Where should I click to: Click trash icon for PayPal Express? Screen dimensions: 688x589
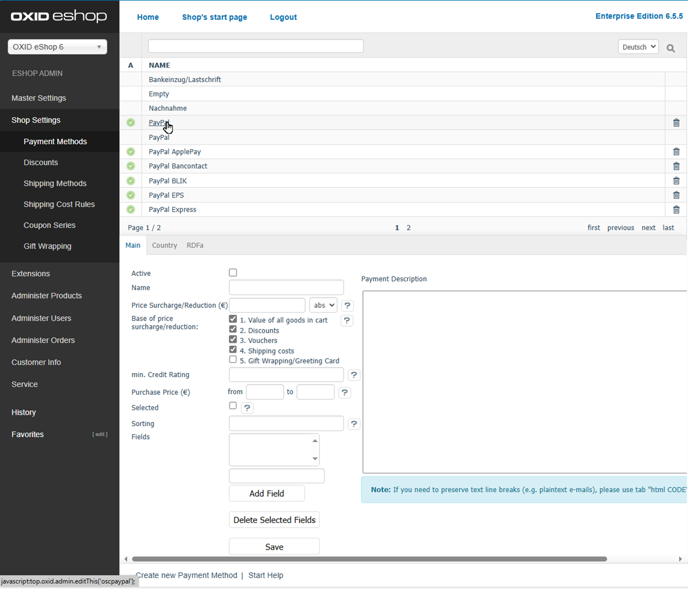pyautogui.click(x=676, y=209)
